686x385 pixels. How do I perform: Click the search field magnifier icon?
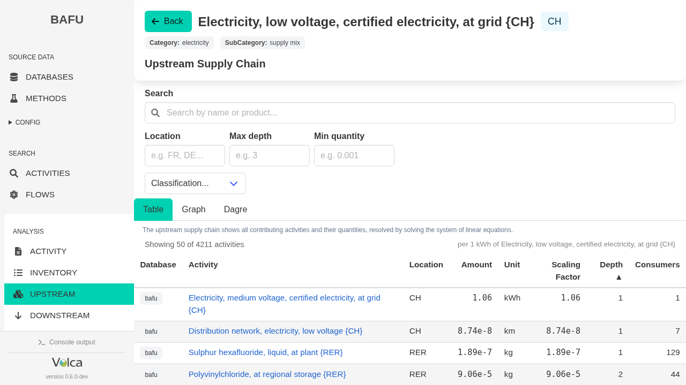[155, 113]
